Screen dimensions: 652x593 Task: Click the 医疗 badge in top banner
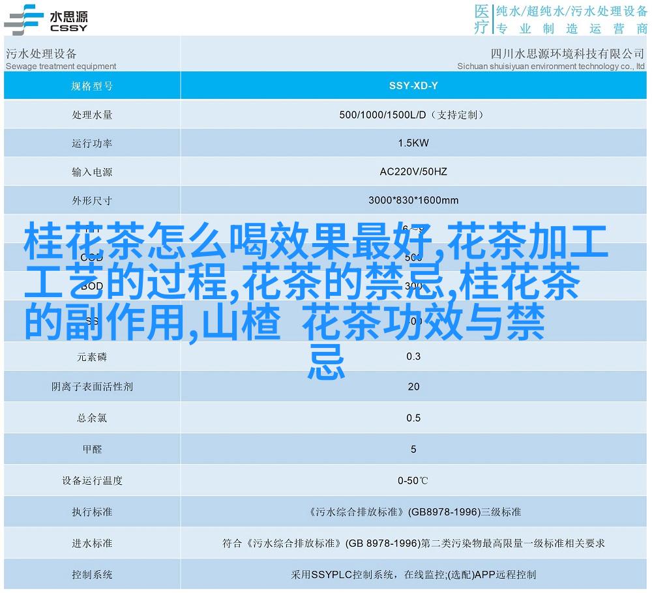click(x=481, y=19)
